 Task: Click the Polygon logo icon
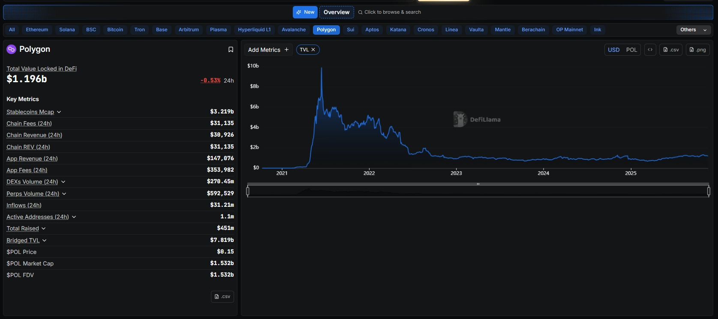[x=11, y=49]
